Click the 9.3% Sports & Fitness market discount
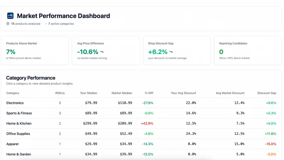This screenshot has height=160, width=284. [x=240, y=113]
